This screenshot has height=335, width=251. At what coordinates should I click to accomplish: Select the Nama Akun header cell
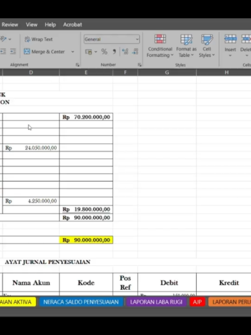[31, 283]
